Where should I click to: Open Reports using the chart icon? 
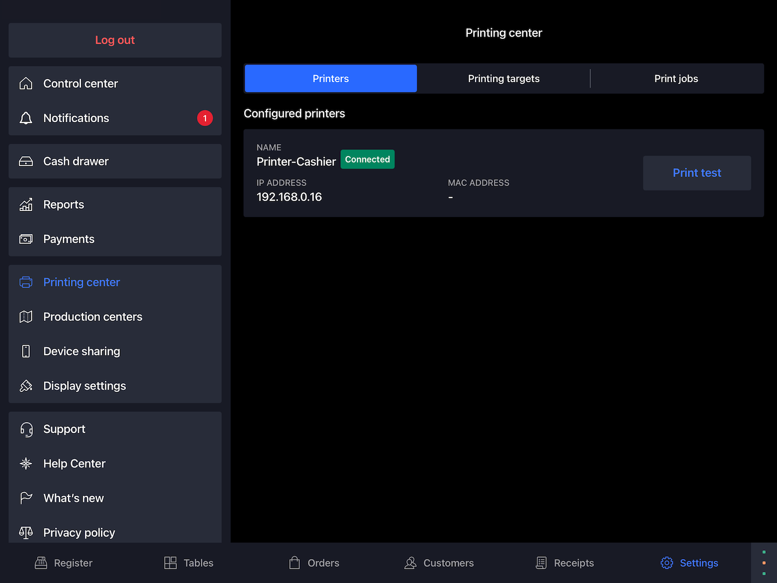point(26,205)
